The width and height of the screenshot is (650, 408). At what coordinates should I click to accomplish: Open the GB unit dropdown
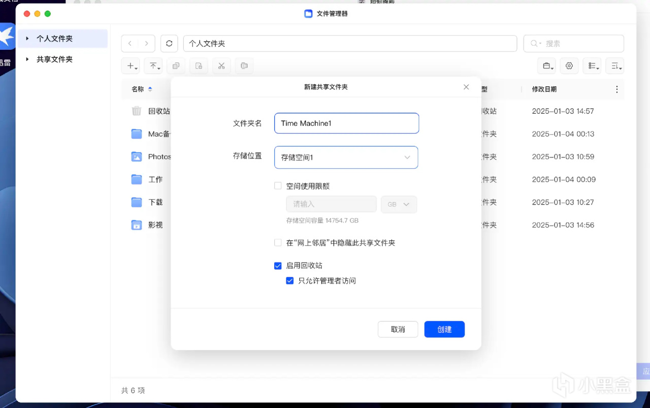pos(399,204)
